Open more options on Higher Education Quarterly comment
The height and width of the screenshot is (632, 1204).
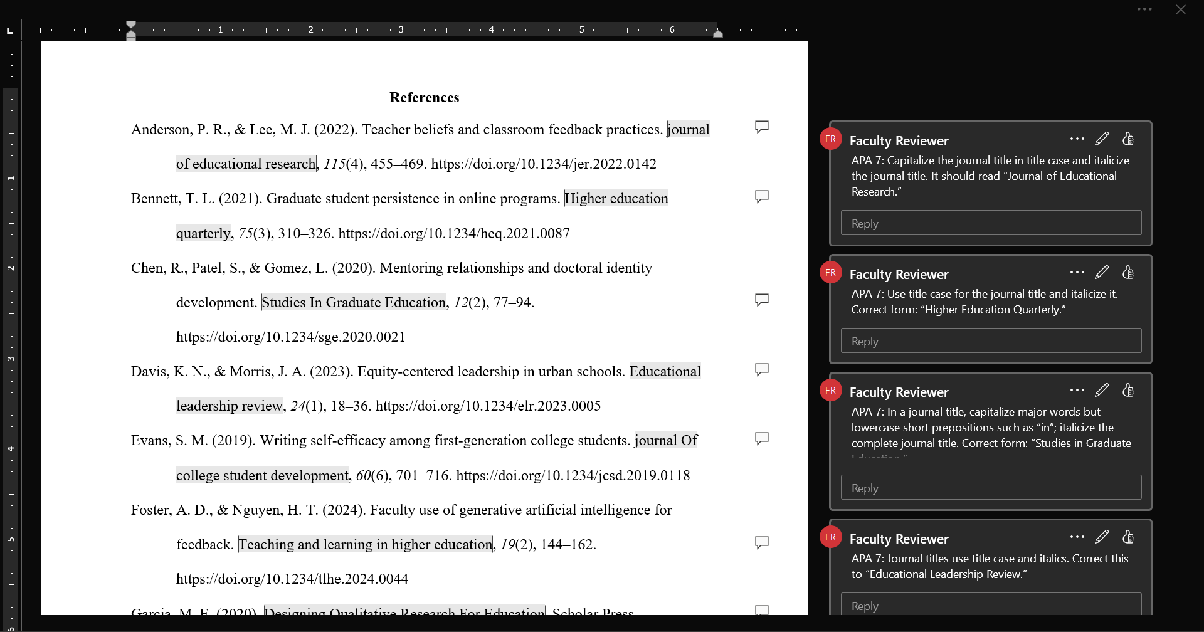1077,272
